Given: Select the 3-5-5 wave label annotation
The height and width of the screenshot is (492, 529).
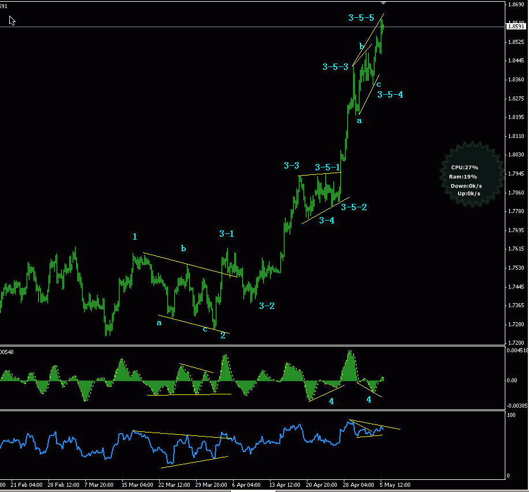Looking at the screenshot, I should pos(360,18).
